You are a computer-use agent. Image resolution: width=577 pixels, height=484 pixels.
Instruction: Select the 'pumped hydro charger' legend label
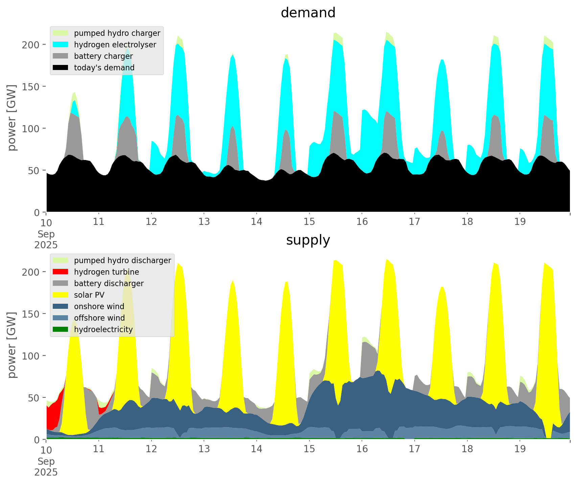pos(117,33)
